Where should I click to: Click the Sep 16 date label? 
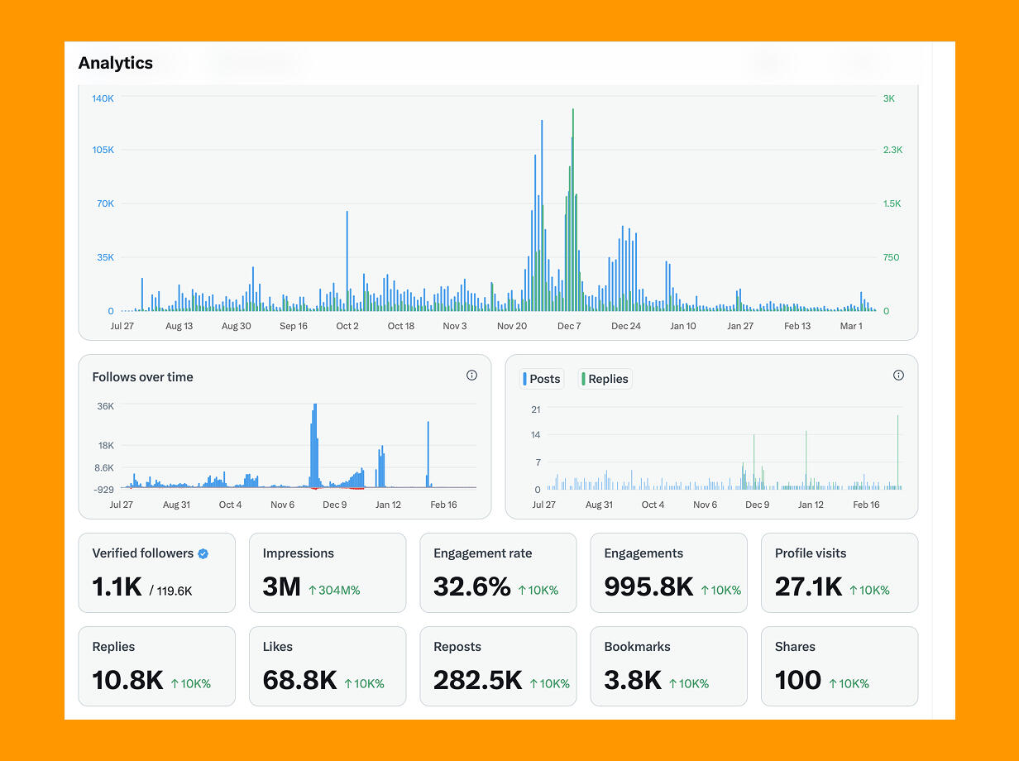pos(294,326)
